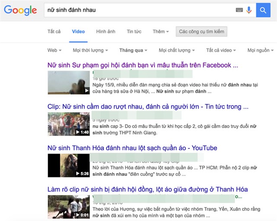Play the video thumbnail with 1:40 duration
Viewport: 277px width, 221px height.
[68, 124]
